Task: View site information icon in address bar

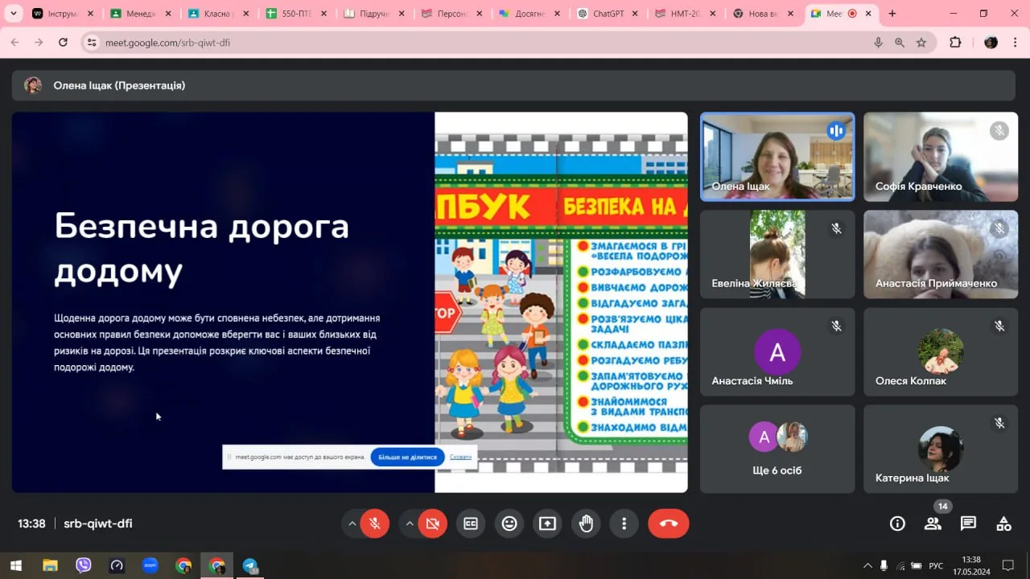Action: point(92,43)
